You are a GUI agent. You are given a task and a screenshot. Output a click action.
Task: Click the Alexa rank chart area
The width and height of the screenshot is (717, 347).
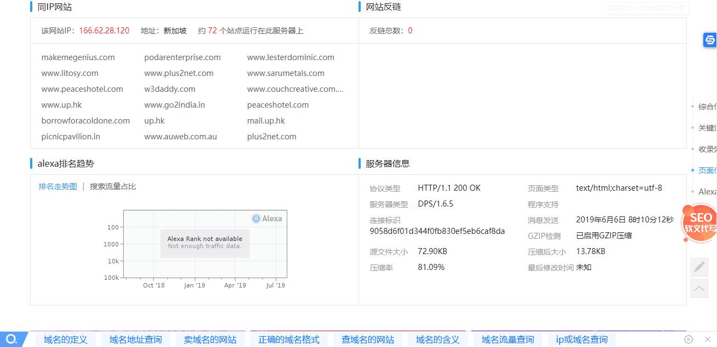tap(205, 244)
